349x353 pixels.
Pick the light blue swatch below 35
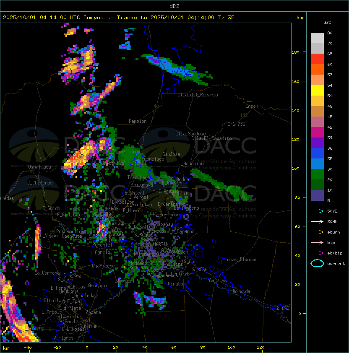[317, 164]
